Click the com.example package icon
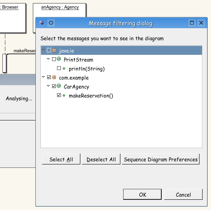Image resolution: width=211 pixels, height=210 pixels. tap(54, 77)
